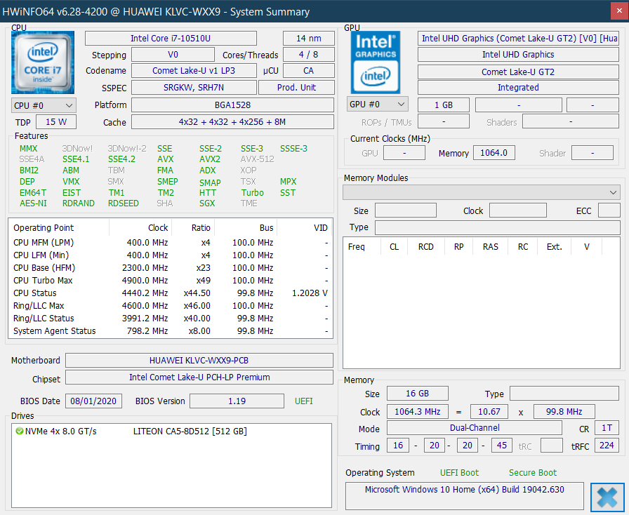Click the green check icon beside NVMe drive

click(x=19, y=432)
